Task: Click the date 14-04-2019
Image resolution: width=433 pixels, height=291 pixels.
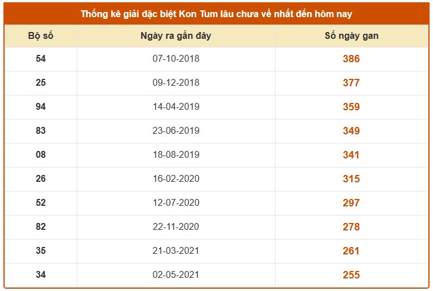Action: pos(176,107)
